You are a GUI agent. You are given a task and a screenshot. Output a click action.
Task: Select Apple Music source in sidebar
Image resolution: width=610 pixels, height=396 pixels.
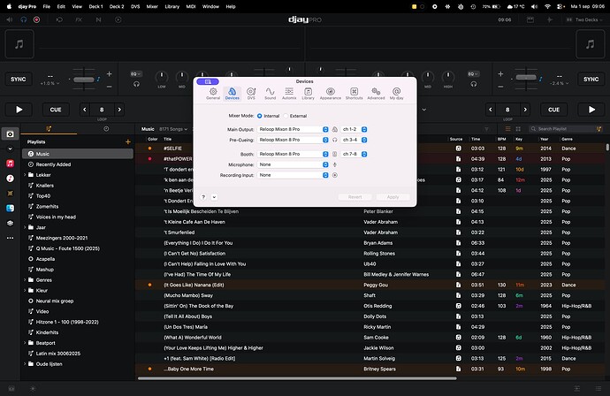point(10,164)
